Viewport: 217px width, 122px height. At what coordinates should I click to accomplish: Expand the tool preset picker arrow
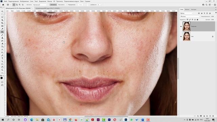tap(10, 5)
